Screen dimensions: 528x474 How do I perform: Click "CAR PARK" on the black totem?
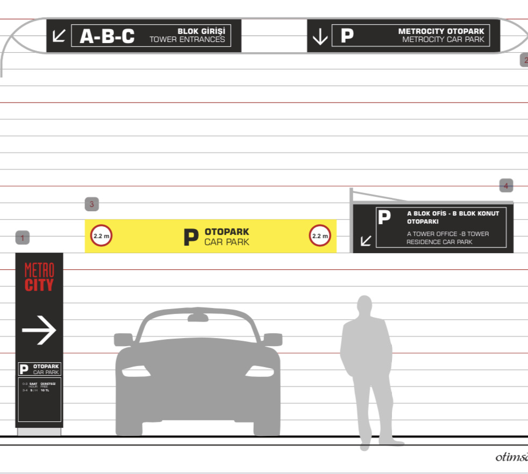pyautogui.click(x=46, y=372)
